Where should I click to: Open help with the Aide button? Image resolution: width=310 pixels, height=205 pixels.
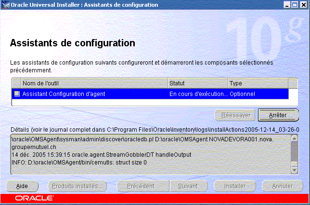22,186
